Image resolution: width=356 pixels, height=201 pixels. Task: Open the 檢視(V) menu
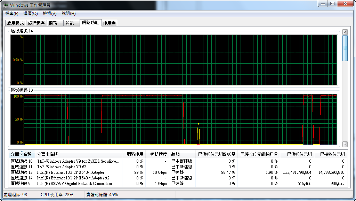pyautogui.click(x=49, y=14)
